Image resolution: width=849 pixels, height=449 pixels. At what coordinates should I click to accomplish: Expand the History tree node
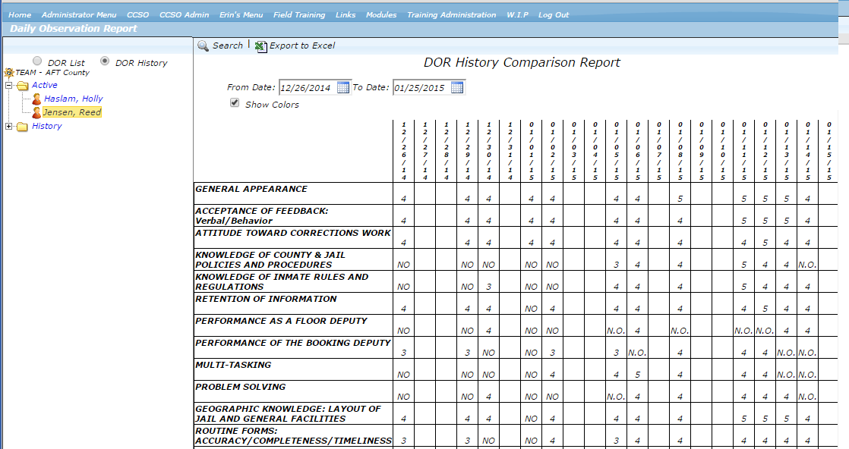click(9, 127)
